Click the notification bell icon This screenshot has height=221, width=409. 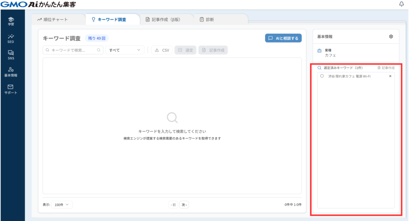pyautogui.click(x=401, y=4)
